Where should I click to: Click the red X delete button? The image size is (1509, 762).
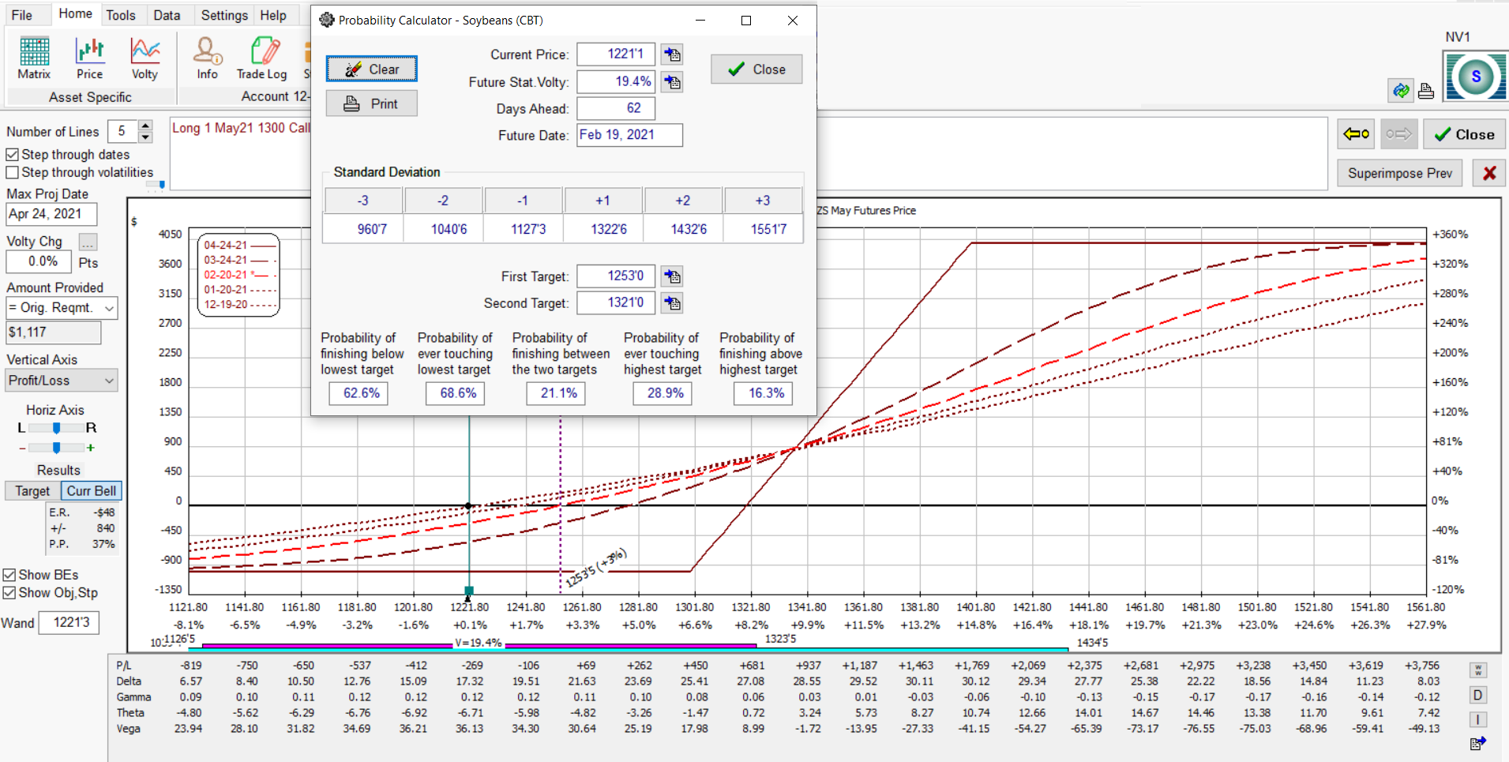coord(1489,173)
